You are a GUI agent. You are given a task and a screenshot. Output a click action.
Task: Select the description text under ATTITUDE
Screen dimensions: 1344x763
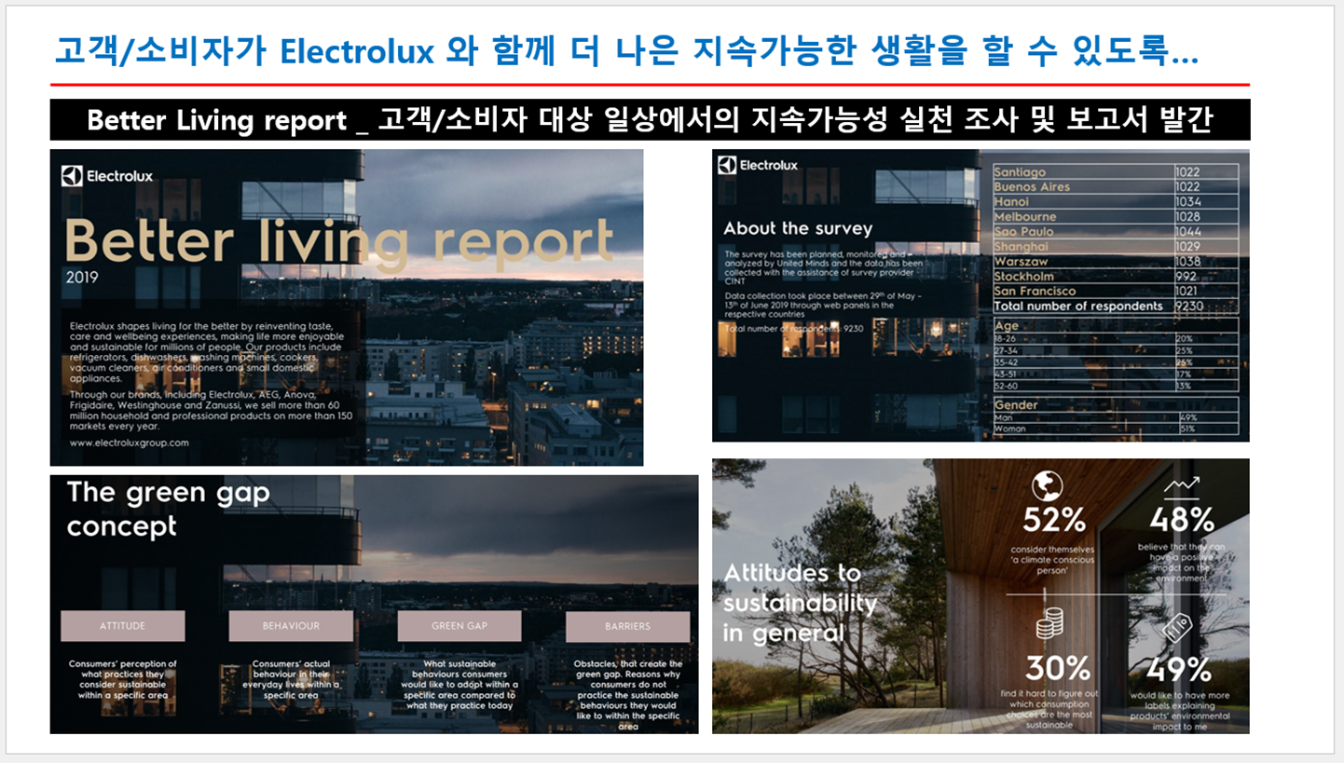[122, 679]
